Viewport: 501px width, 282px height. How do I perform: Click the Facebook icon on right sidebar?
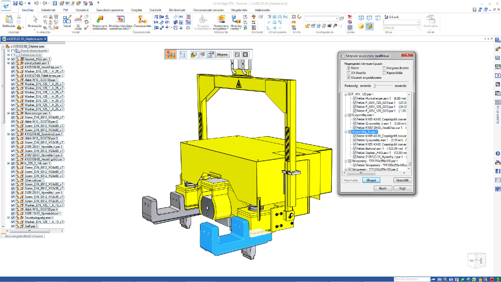tap(498, 171)
